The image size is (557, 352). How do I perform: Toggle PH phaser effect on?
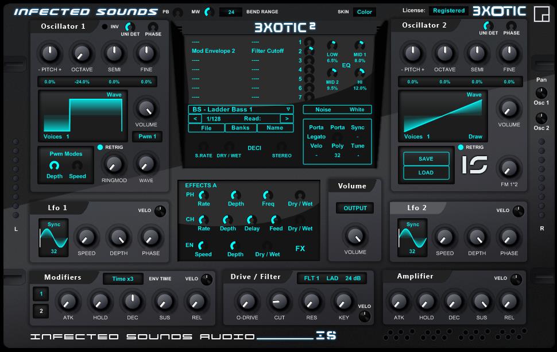(x=190, y=195)
